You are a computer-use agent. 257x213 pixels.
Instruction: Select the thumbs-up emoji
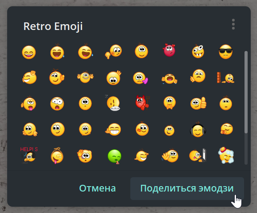click(x=198, y=103)
